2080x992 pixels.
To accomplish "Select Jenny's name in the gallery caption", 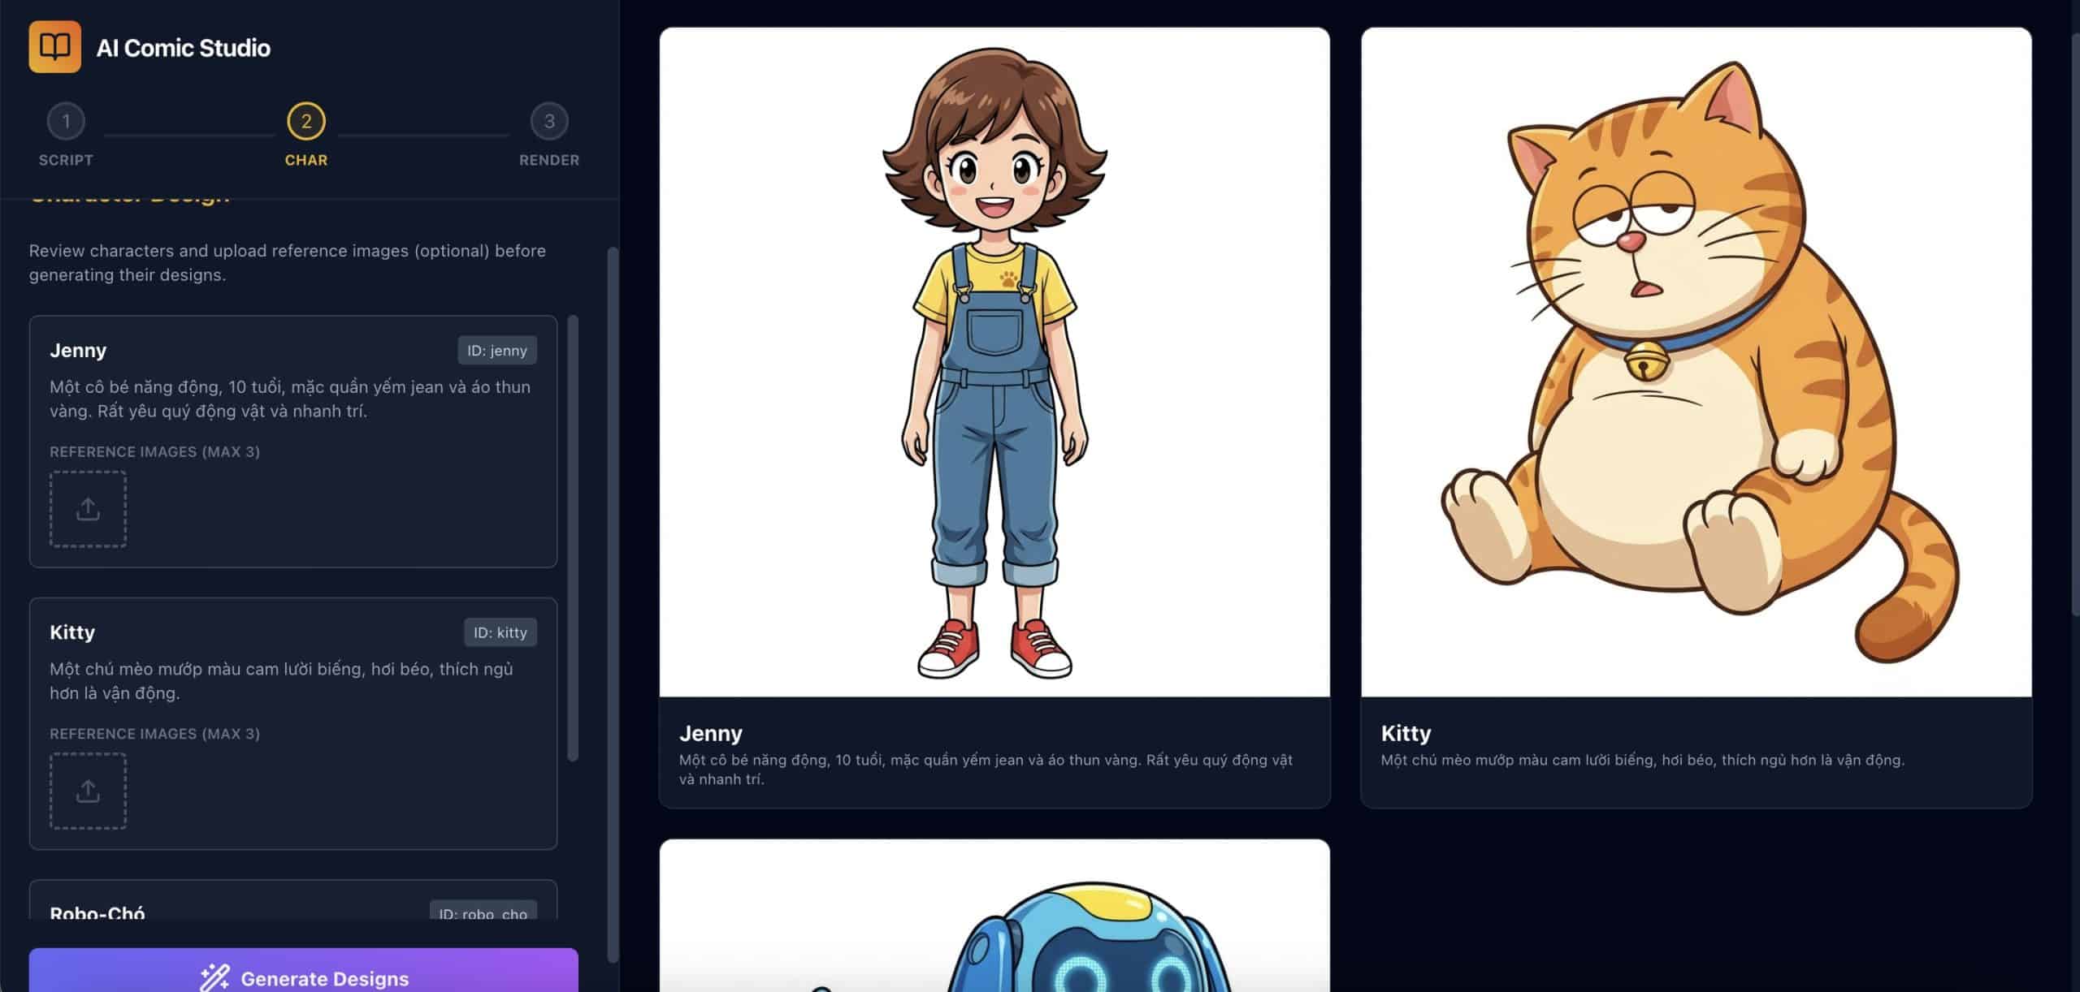I will point(710,733).
